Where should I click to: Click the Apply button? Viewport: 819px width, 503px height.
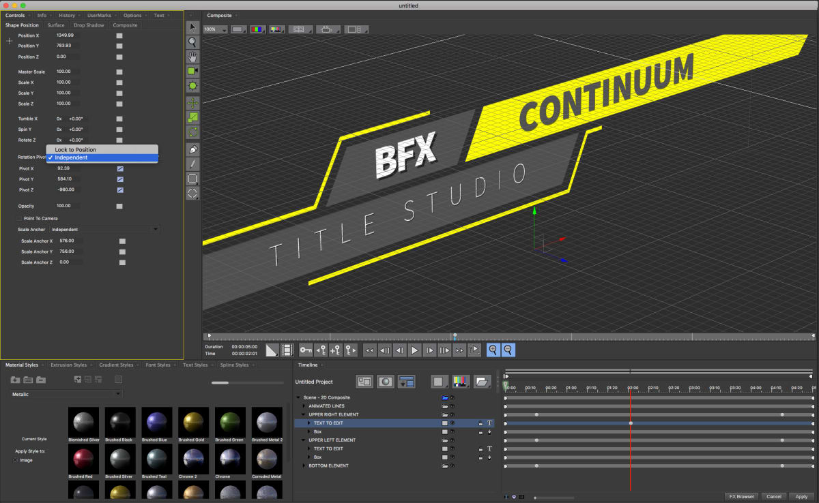(801, 496)
